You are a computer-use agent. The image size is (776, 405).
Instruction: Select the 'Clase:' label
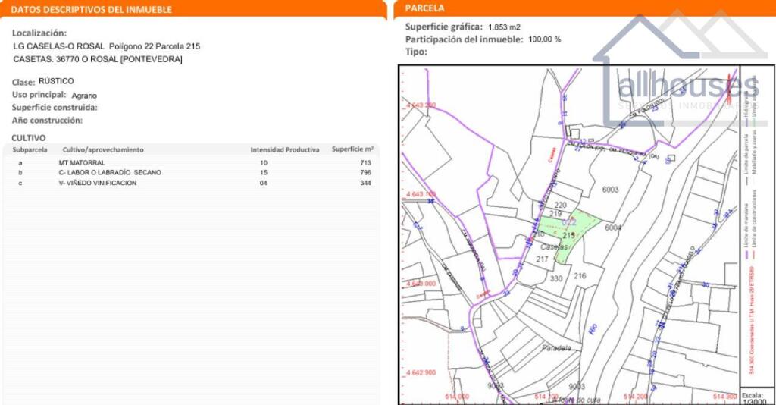click(23, 82)
